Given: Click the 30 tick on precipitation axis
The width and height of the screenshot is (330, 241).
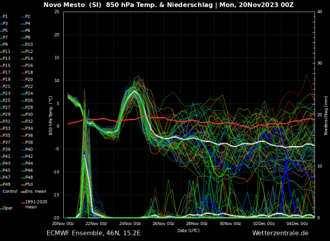Looking at the screenshot, I should pyautogui.click(x=320, y=63).
